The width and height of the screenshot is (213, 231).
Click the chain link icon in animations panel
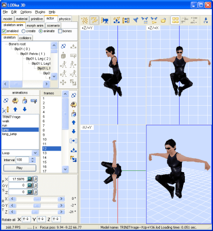tap(6, 100)
